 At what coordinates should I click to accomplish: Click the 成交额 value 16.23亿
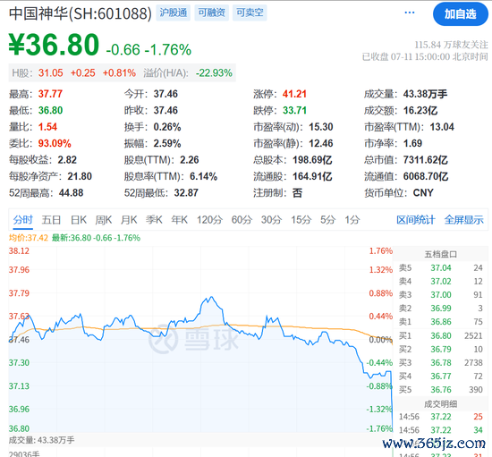tap(420, 110)
